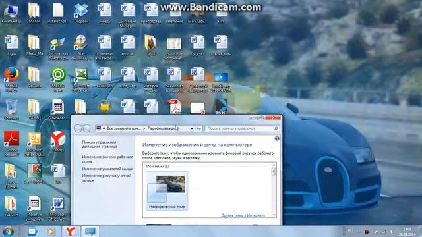Switch to Yandex browser in taskbar
This screenshot has width=422, height=237.
point(71,231)
